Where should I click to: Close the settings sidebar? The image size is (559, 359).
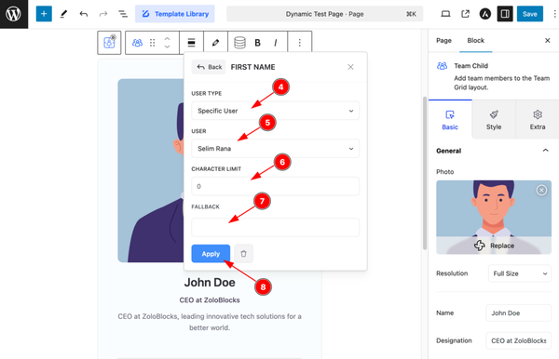click(548, 41)
